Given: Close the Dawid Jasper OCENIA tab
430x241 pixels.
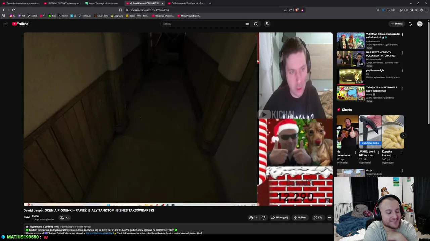Looking at the screenshot, I should (x=162, y=3).
